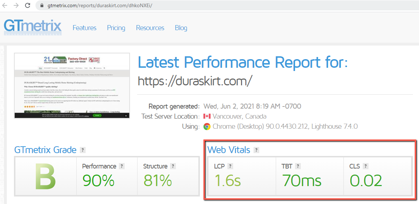Click the Canada flag icon

[x=207, y=116]
